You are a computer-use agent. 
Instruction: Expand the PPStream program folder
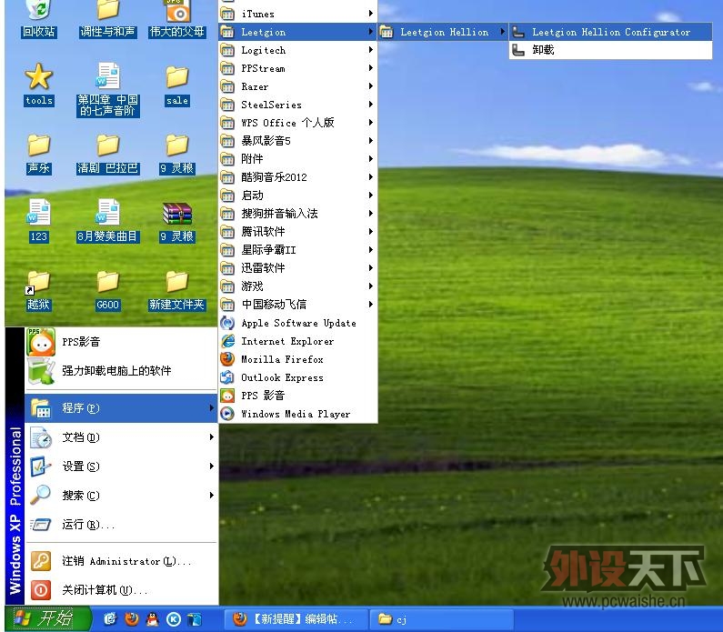tap(298, 68)
